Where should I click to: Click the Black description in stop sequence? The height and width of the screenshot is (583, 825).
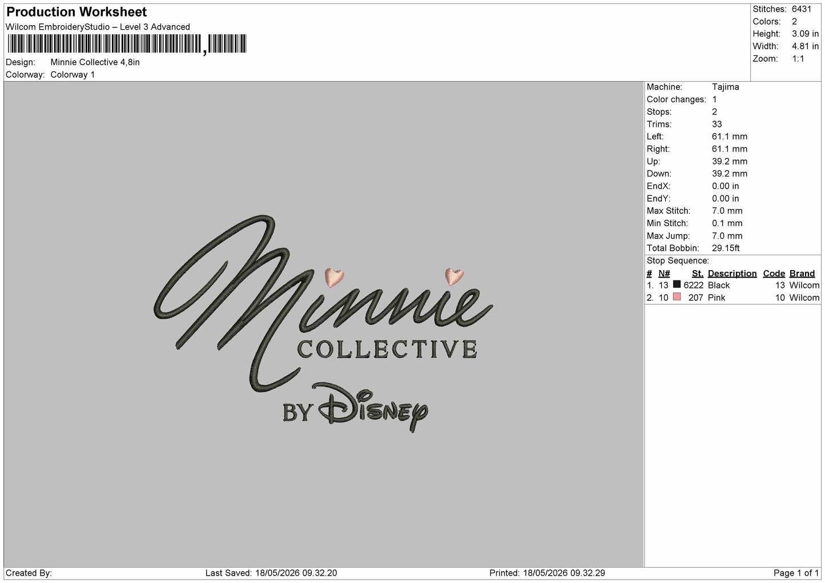(719, 286)
